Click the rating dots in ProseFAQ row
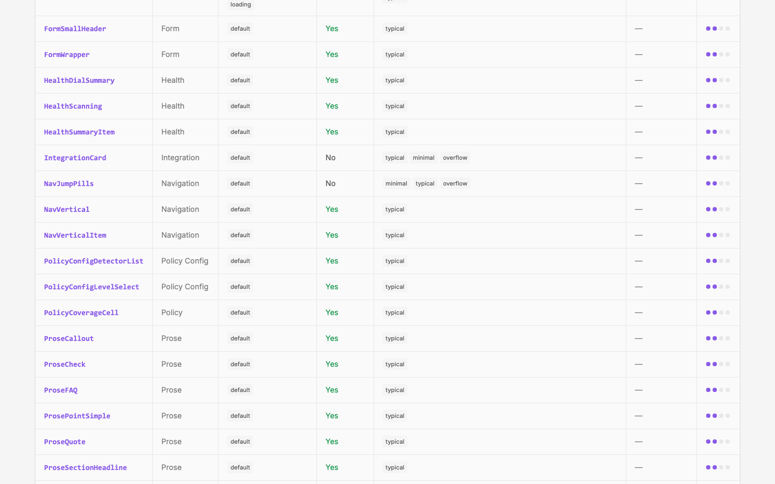 [x=718, y=390]
